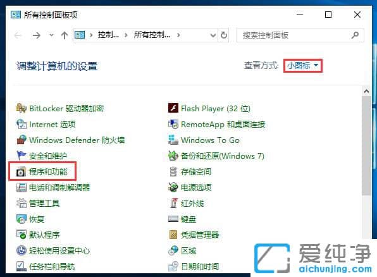Click the refresh button beside address bar
Screen dimensions: 377x277
click(223, 35)
